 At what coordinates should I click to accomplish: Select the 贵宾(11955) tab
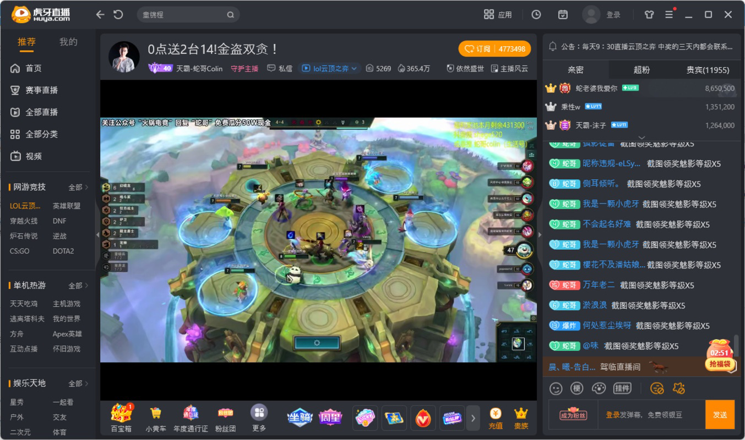[x=708, y=70]
